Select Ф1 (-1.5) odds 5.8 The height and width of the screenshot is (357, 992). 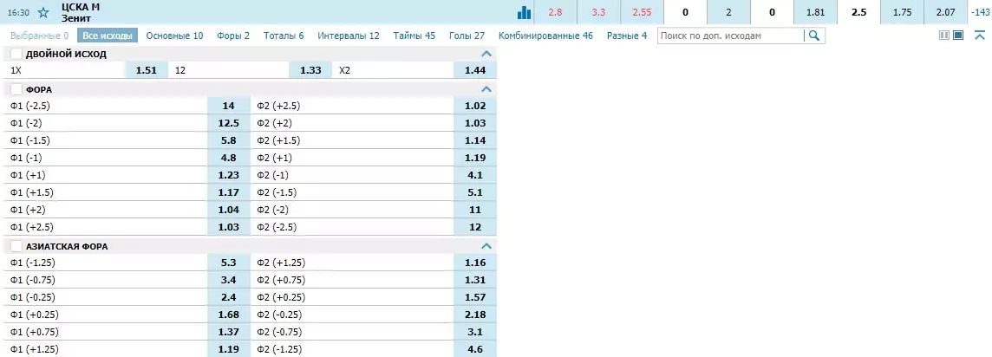229,140
